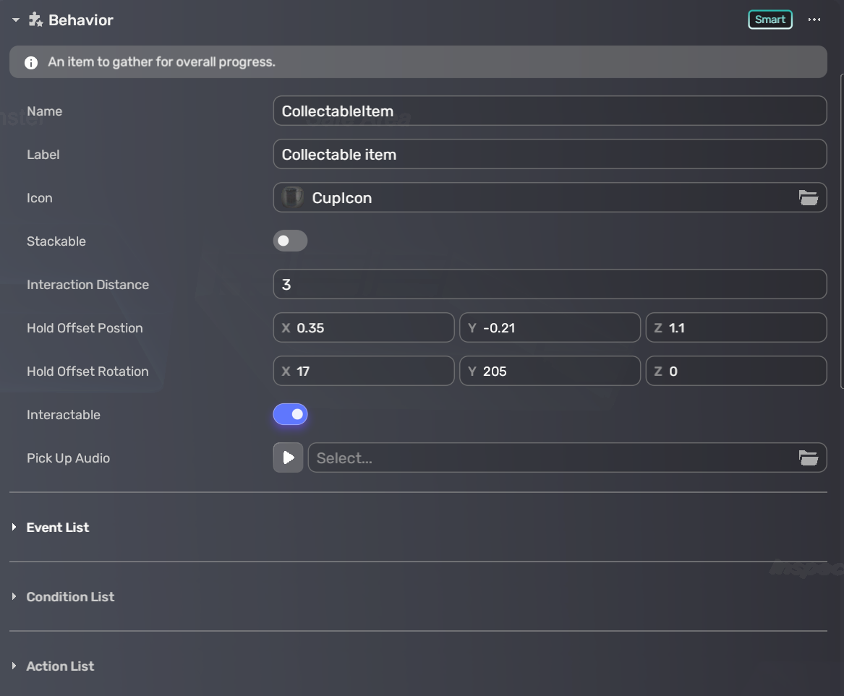Click the Behavior puzzle piece icon
Screen dimensions: 844x696
[35, 20]
